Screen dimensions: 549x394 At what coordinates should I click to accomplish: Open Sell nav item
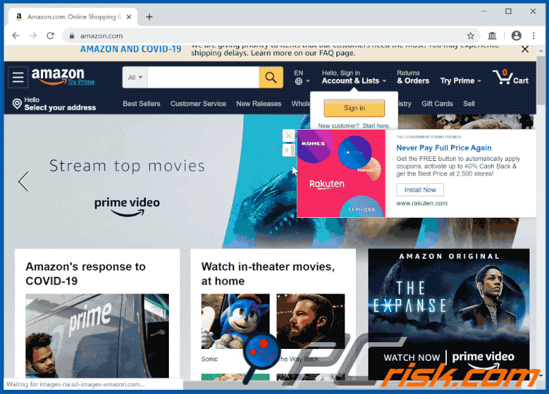tap(469, 104)
